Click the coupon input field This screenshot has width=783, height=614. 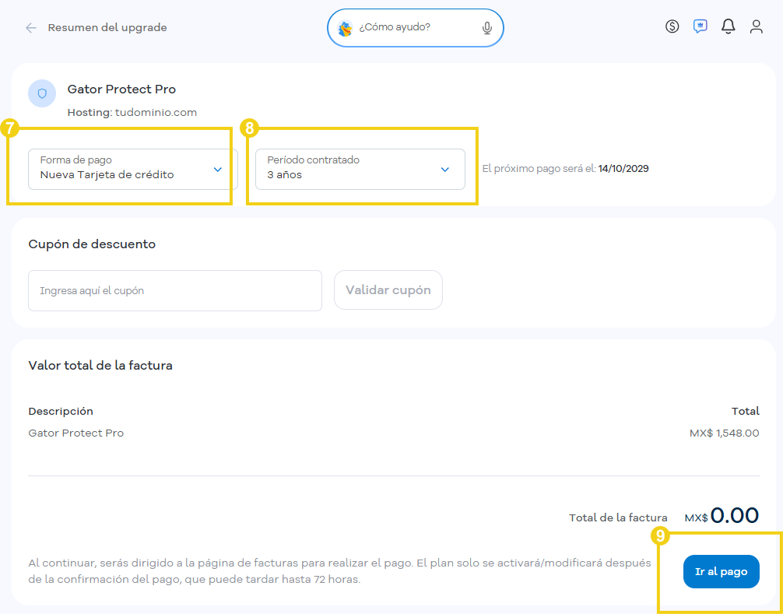(x=175, y=290)
